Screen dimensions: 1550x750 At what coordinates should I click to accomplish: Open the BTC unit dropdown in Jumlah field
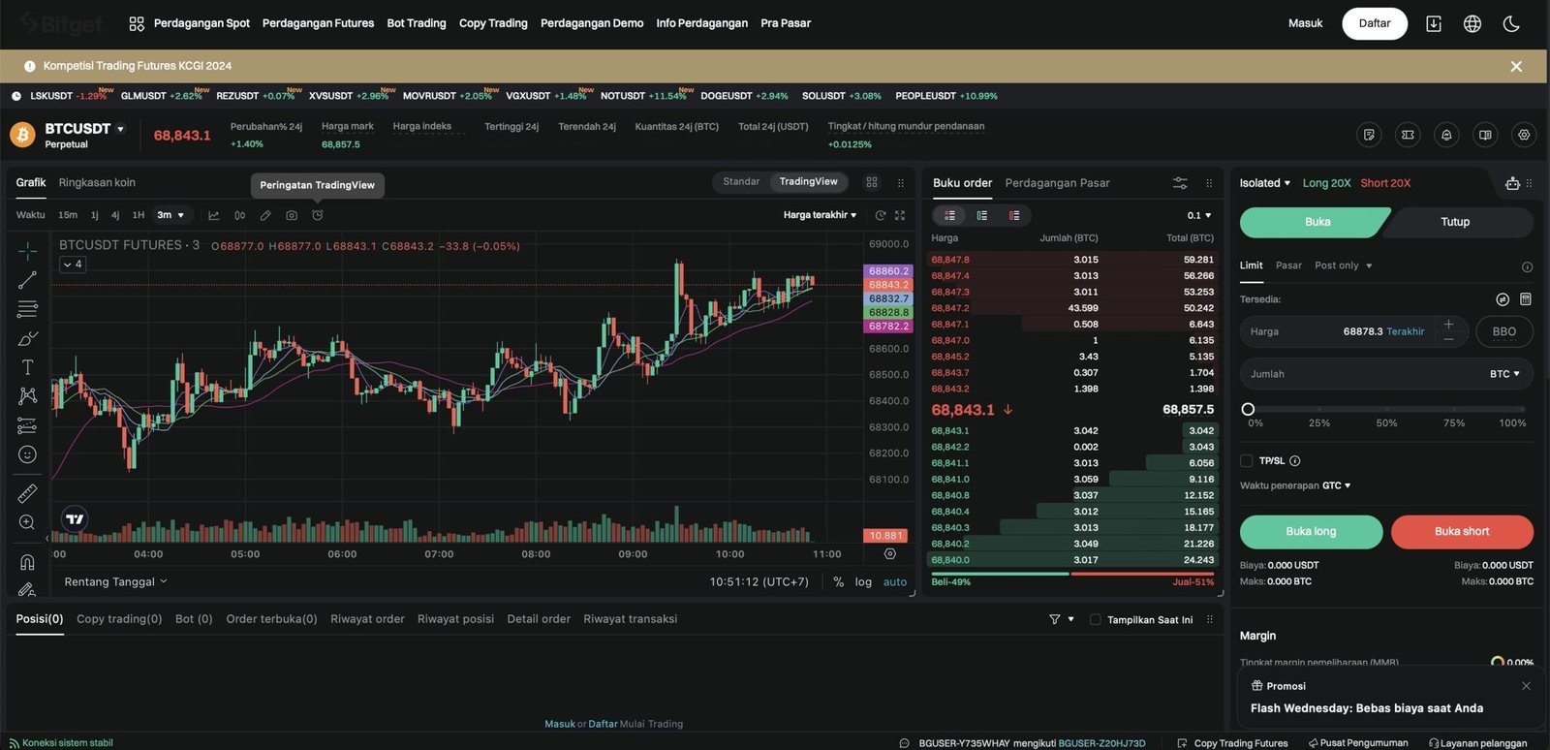(x=1504, y=374)
